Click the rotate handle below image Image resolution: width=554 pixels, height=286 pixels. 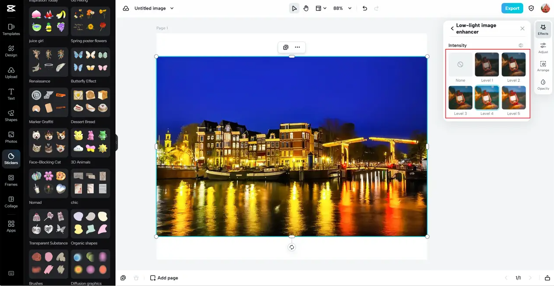pyautogui.click(x=292, y=247)
